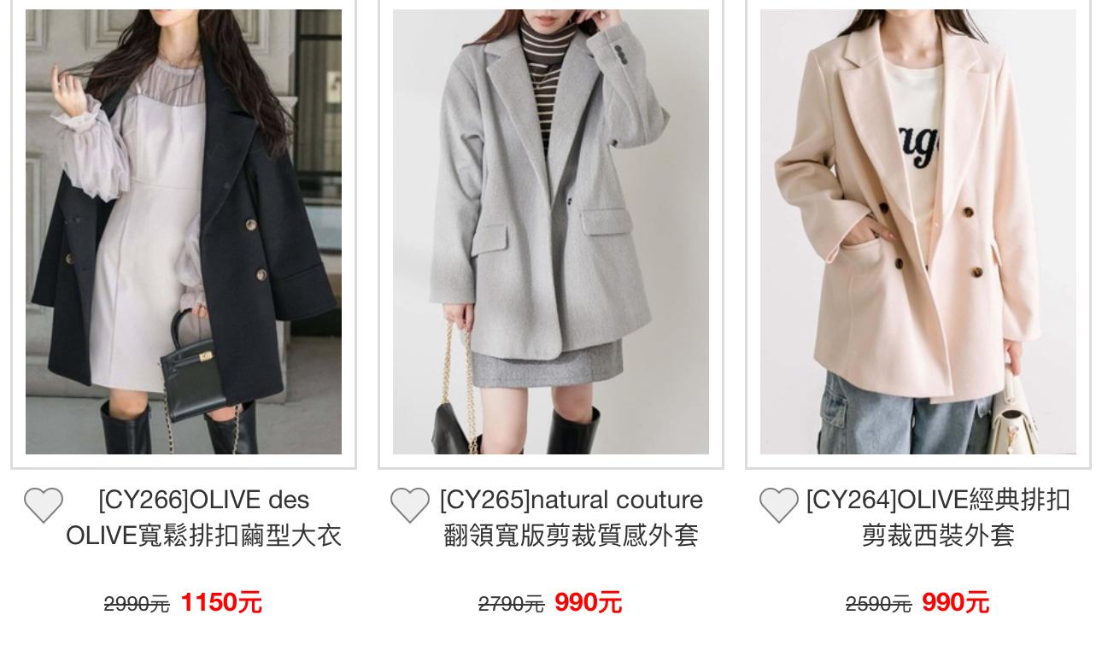1102x650 pixels.
Task: Click the 990元 price under CY264 blazer
Action: 955,602
